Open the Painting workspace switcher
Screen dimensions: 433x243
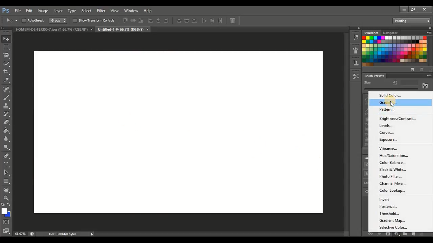coord(411,20)
